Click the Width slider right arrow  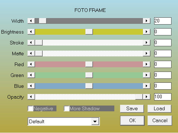point(147,21)
